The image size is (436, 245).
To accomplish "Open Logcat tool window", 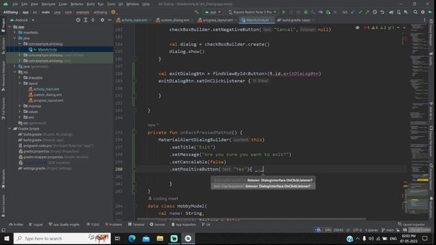I will click(35, 225).
